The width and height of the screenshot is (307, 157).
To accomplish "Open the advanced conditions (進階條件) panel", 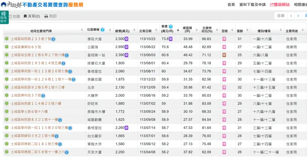I will (x=4, y=17).
